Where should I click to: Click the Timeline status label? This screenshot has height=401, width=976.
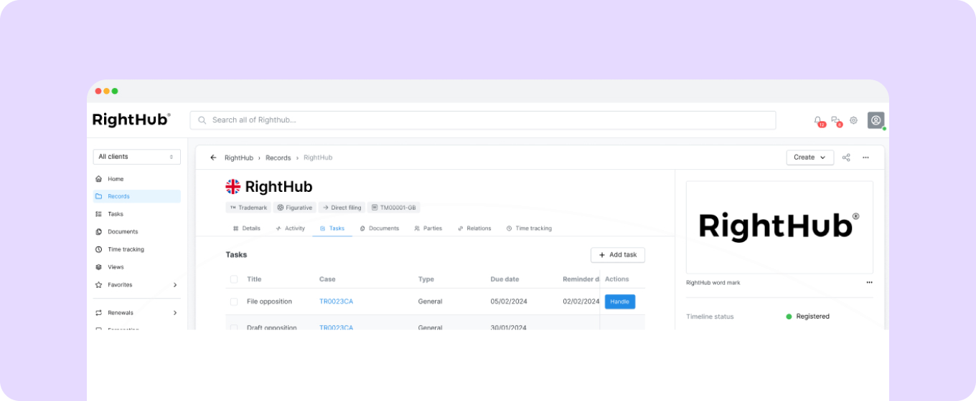[x=710, y=317]
